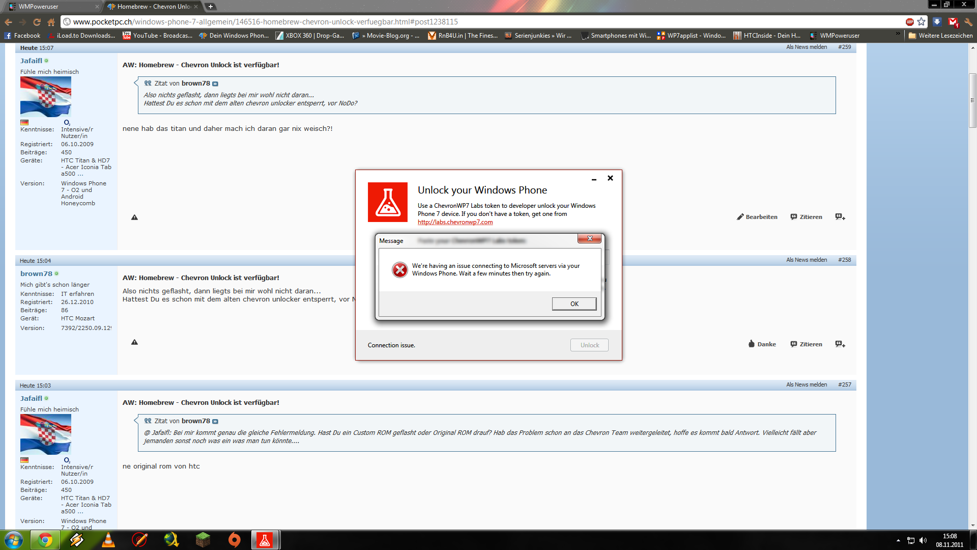Viewport: 977px width, 550px height.
Task: Show hidden system tray icons
Action: click(898, 540)
